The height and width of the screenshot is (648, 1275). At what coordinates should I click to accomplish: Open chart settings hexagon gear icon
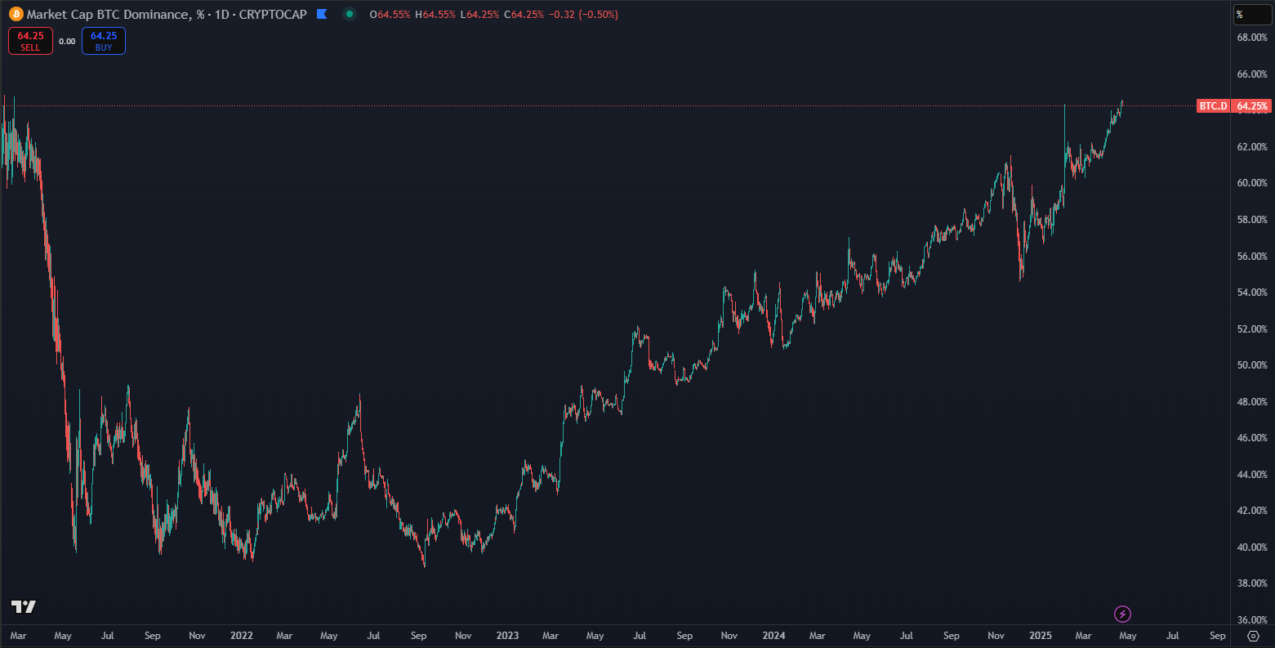pos(1254,636)
